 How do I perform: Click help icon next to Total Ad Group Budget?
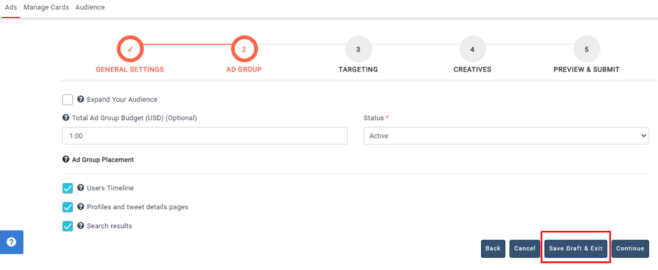point(66,117)
